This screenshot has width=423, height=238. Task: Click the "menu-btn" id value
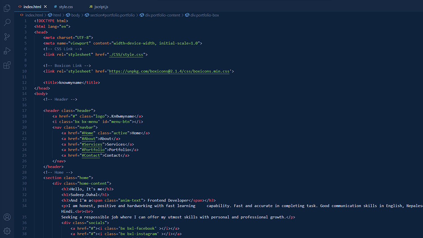point(120,122)
